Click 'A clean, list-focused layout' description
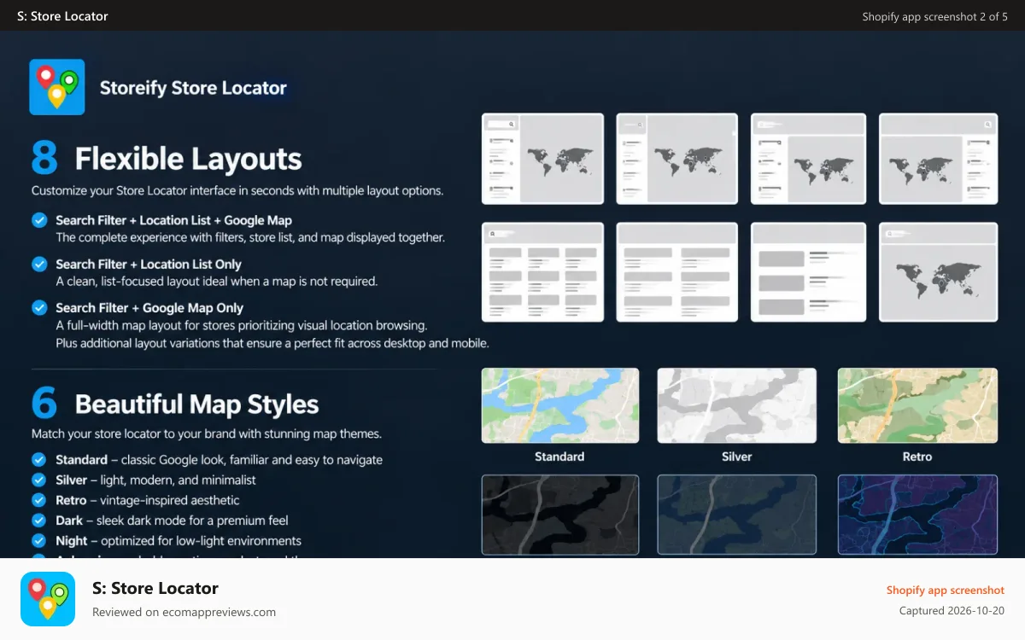Image resolution: width=1025 pixels, height=640 pixels. point(217,281)
